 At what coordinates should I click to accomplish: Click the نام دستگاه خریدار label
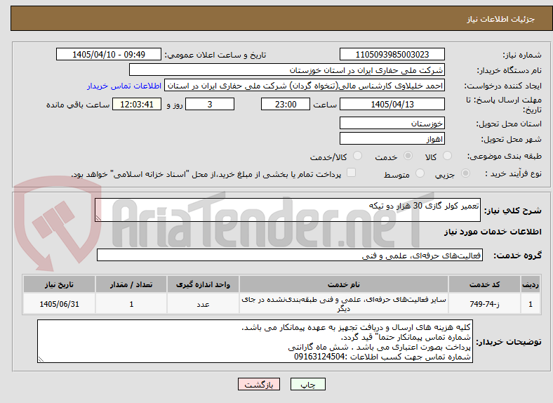pos(509,70)
